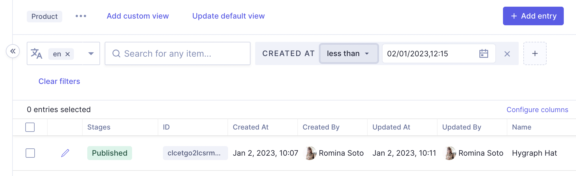
Task: Collapse the sidebar with double chevron icon
Action: click(x=13, y=51)
